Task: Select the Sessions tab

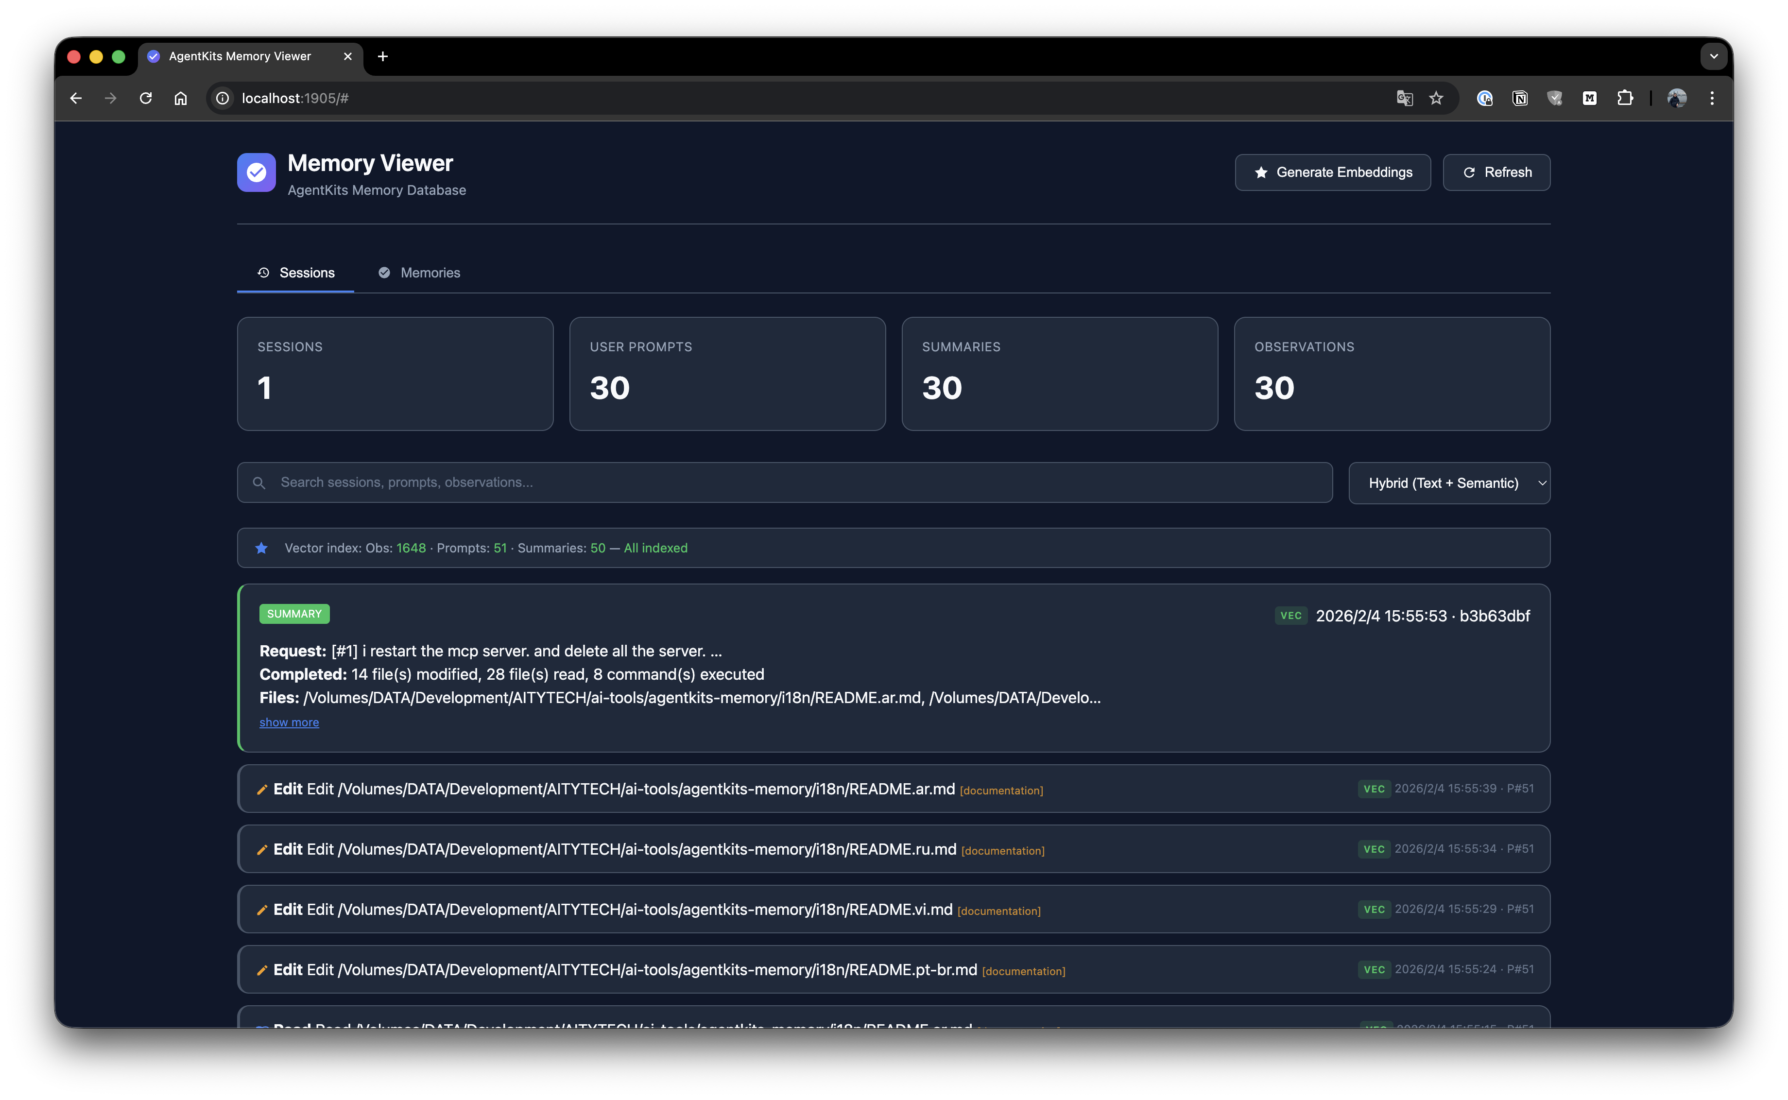Action: point(296,273)
